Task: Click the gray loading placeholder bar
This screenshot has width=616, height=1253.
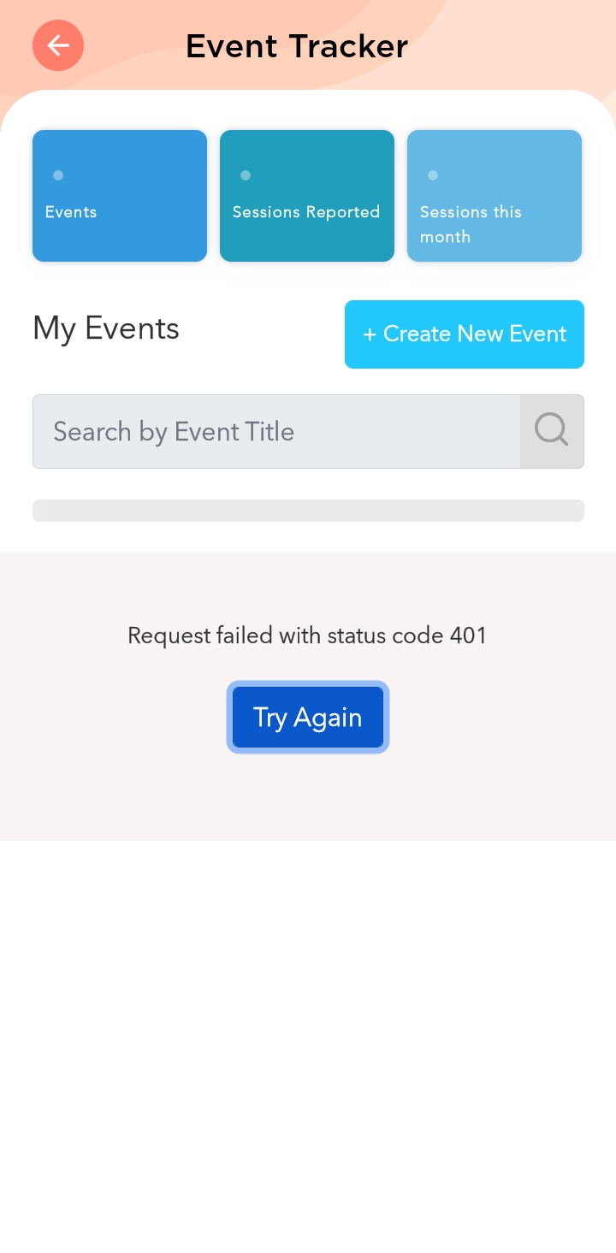Action: (x=308, y=511)
